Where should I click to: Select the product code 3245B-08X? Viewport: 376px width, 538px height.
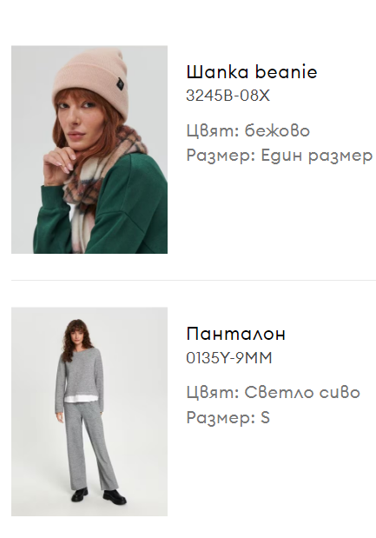click(x=228, y=96)
